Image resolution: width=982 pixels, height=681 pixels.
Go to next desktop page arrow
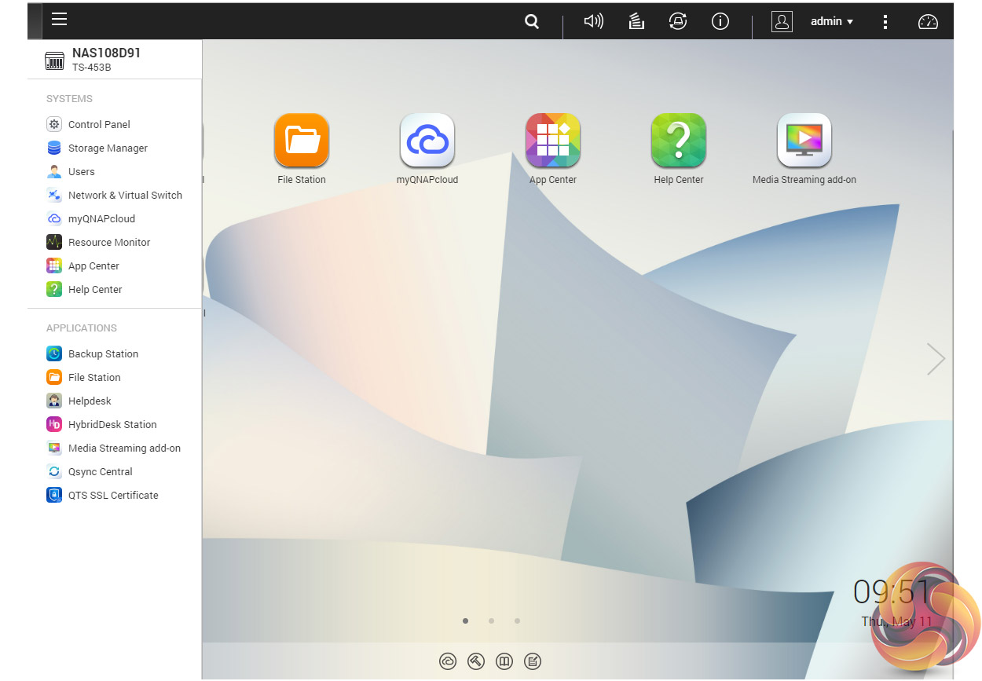[936, 359]
